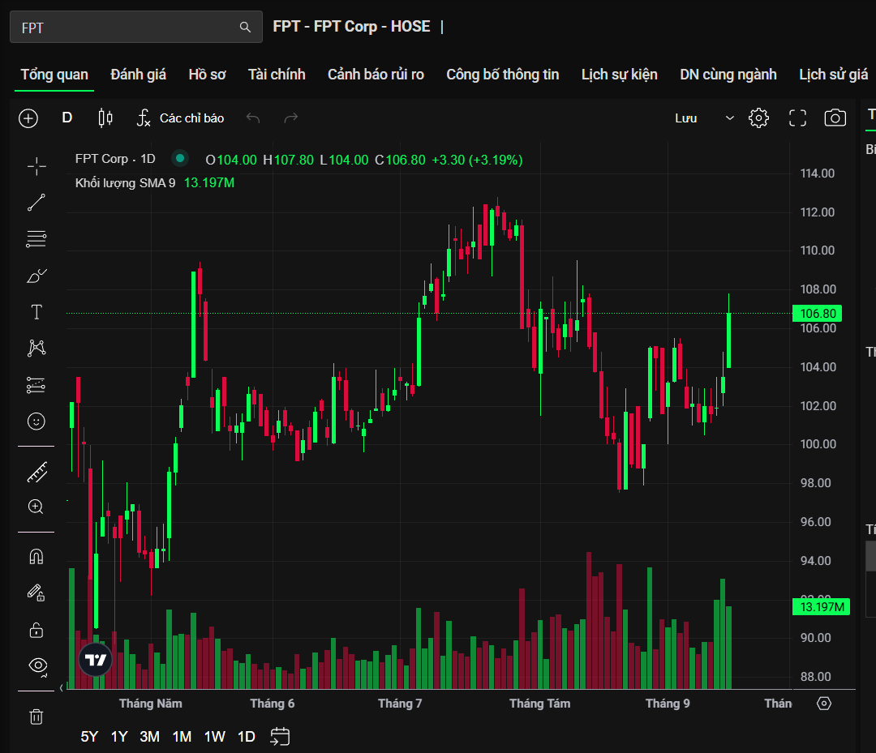Toggle magnet snap mode
876x753 pixels.
click(36, 557)
